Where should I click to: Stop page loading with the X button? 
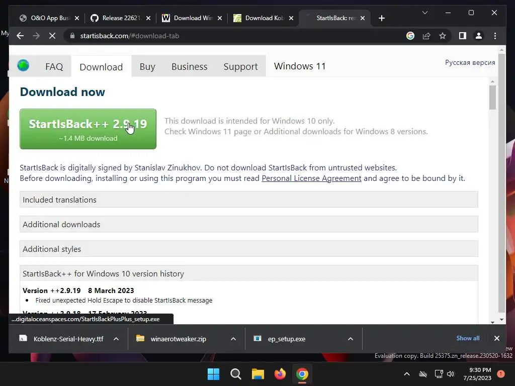pyautogui.click(x=52, y=36)
